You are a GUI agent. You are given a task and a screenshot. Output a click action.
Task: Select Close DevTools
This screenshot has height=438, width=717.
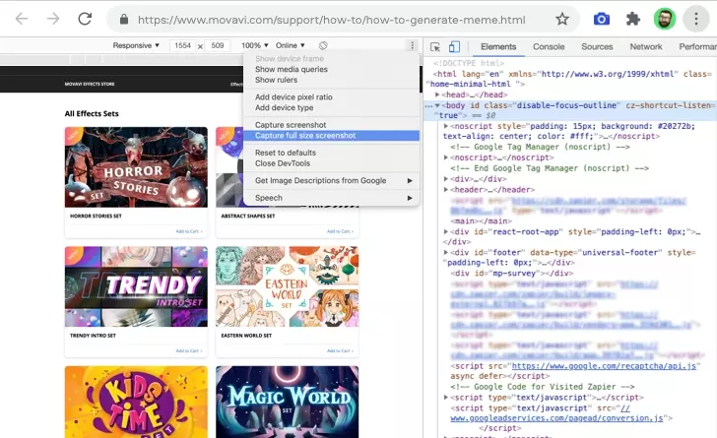[331, 163]
